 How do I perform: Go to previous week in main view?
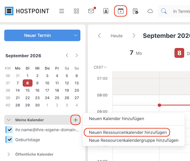tap(100, 36)
